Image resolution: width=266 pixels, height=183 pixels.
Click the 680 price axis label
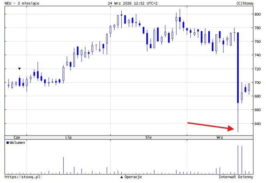click(257, 96)
